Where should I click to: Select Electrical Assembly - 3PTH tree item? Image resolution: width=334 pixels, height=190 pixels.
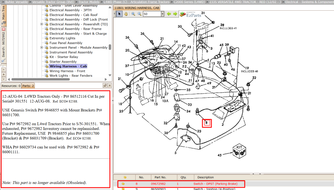point(70,10)
